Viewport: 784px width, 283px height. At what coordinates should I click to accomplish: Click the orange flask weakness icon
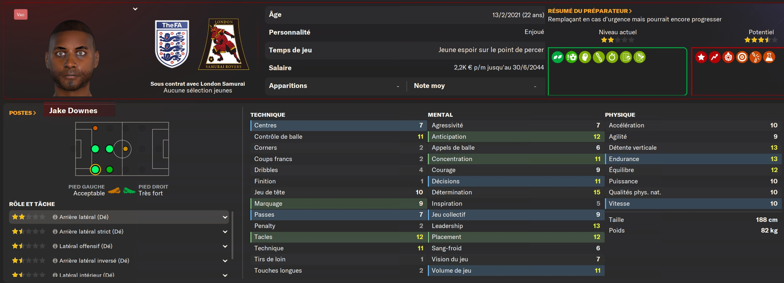point(769,58)
